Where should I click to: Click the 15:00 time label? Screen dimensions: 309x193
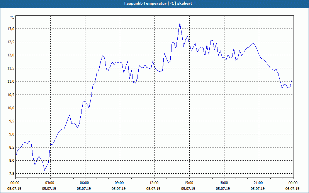[189, 183]
